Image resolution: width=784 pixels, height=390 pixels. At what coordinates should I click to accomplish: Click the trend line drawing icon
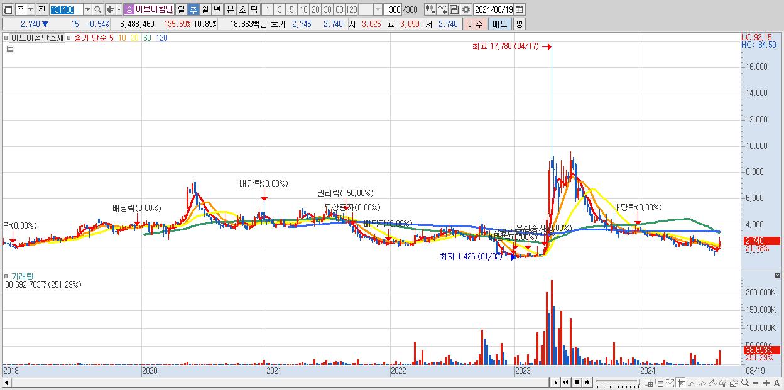tap(692, 382)
